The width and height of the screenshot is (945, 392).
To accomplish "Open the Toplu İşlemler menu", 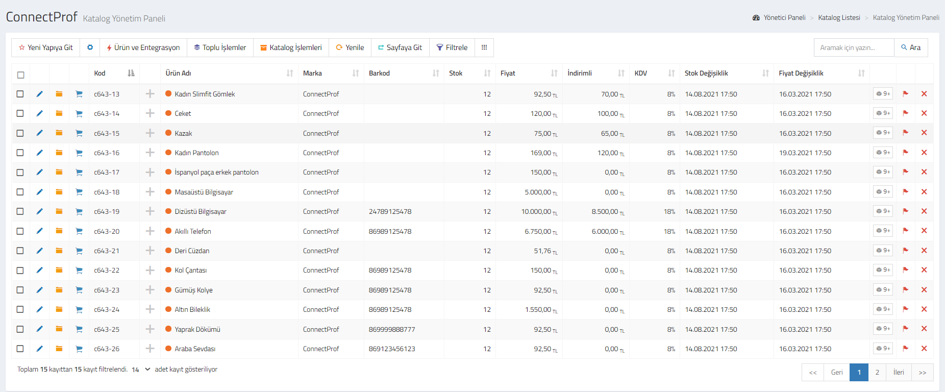I will (220, 47).
